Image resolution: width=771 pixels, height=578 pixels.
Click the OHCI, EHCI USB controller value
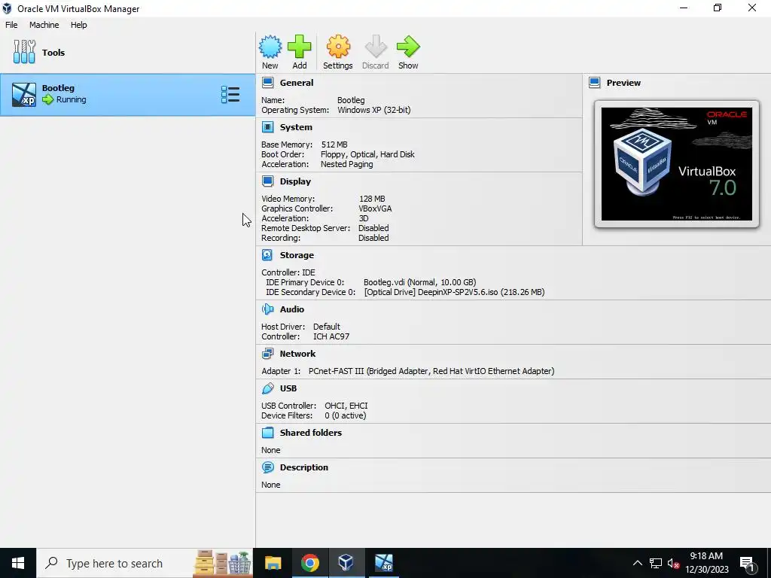[346, 406]
